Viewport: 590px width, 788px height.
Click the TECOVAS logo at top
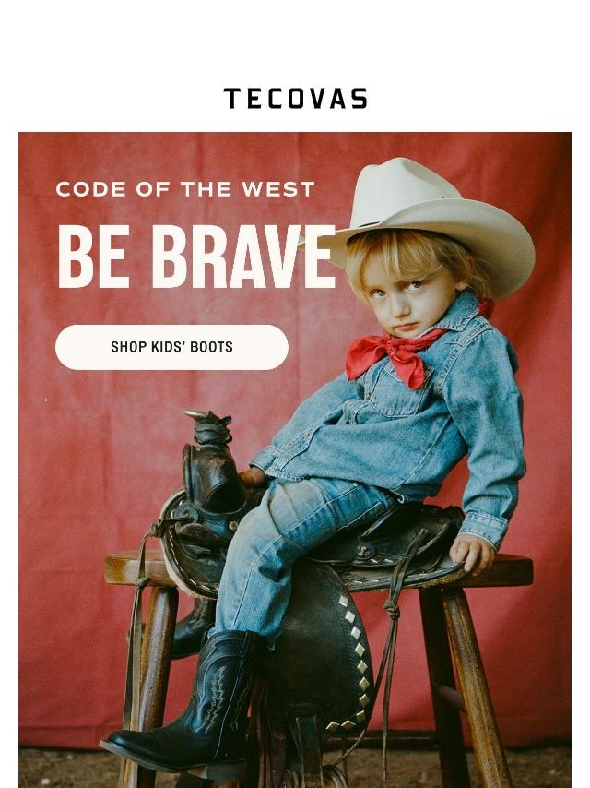pyautogui.click(x=295, y=99)
